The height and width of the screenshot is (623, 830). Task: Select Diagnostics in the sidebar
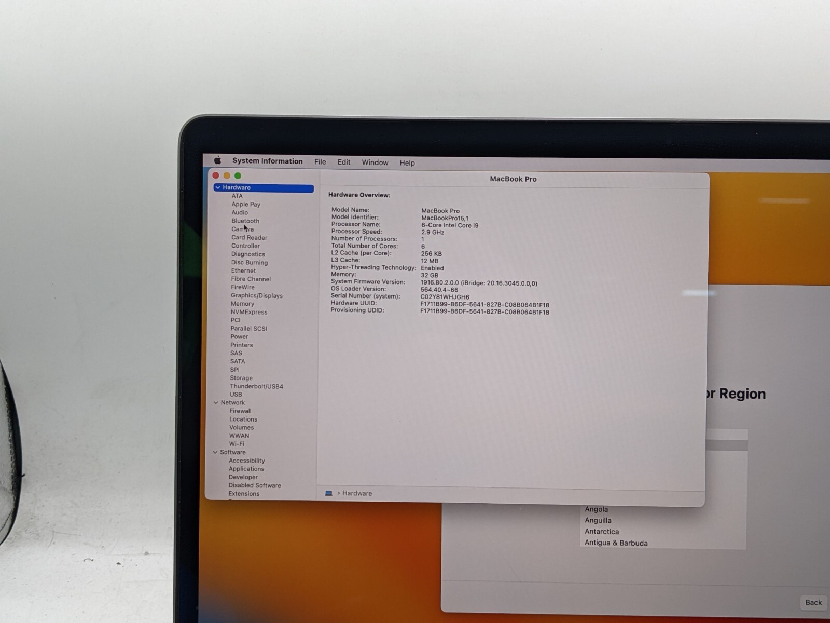pos(248,254)
